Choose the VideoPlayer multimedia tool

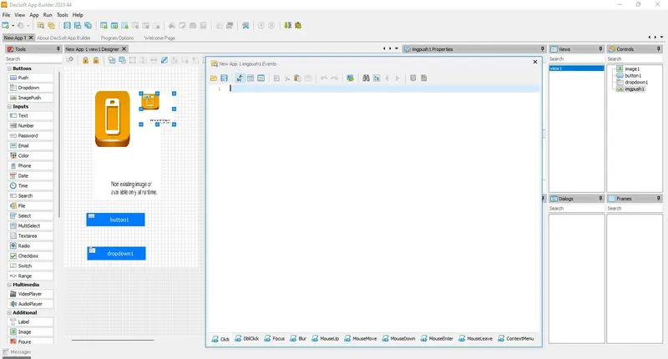[x=30, y=294]
